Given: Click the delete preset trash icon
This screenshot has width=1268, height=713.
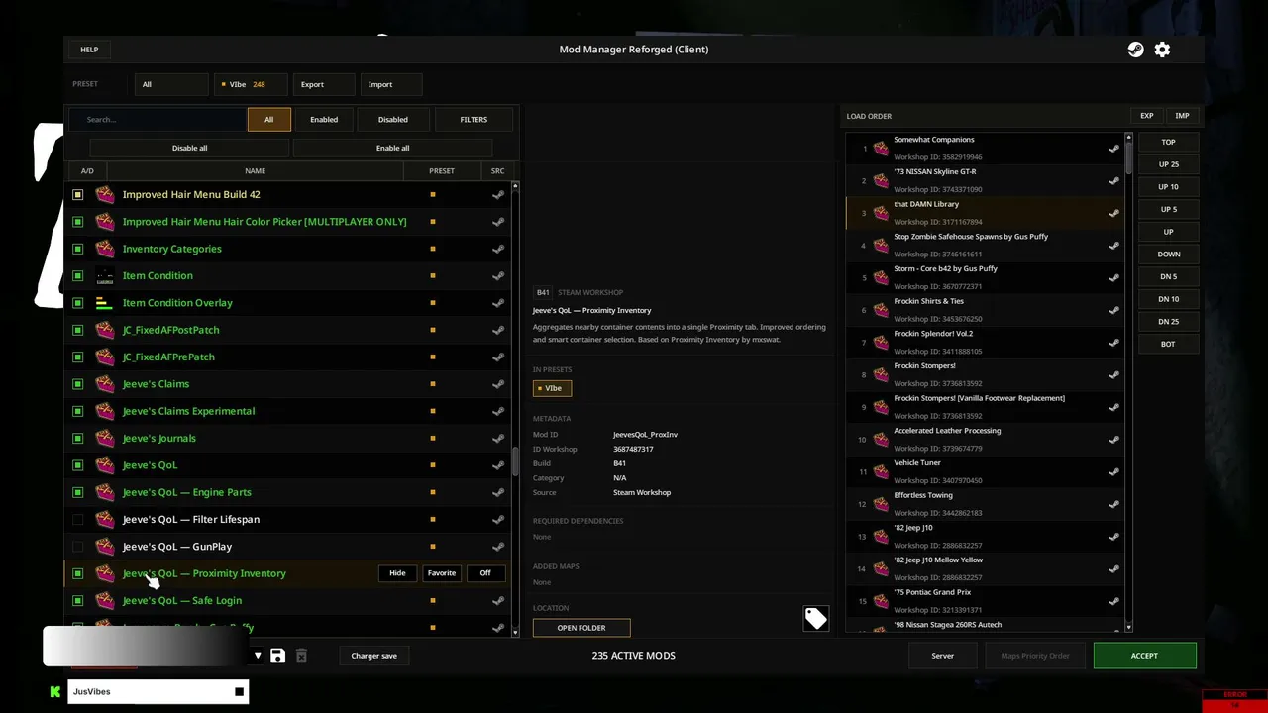Looking at the screenshot, I should (x=301, y=656).
